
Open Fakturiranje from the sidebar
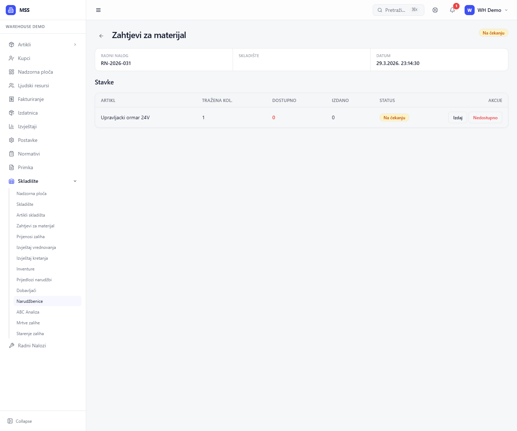(31, 99)
